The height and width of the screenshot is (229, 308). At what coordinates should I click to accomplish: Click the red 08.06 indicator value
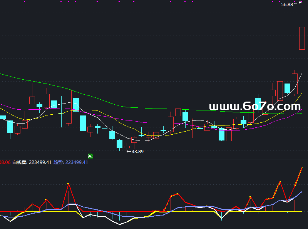click(x=5, y=162)
